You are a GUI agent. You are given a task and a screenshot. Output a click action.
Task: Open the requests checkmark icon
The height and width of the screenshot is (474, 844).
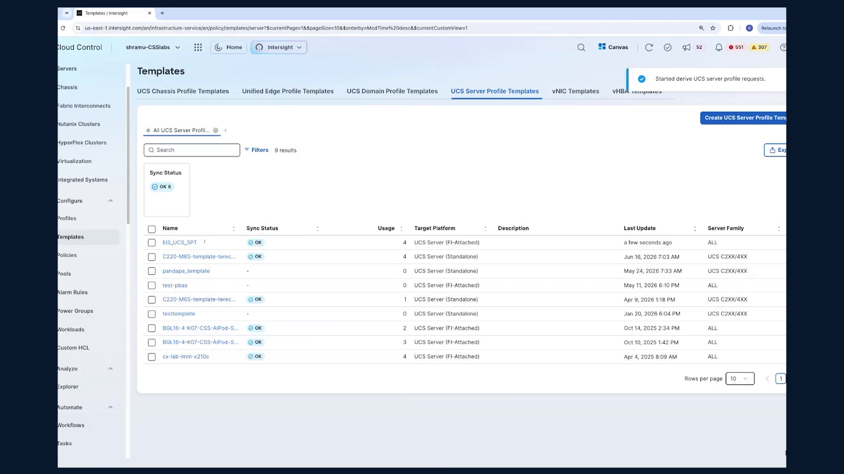pyautogui.click(x=668, y=47)
